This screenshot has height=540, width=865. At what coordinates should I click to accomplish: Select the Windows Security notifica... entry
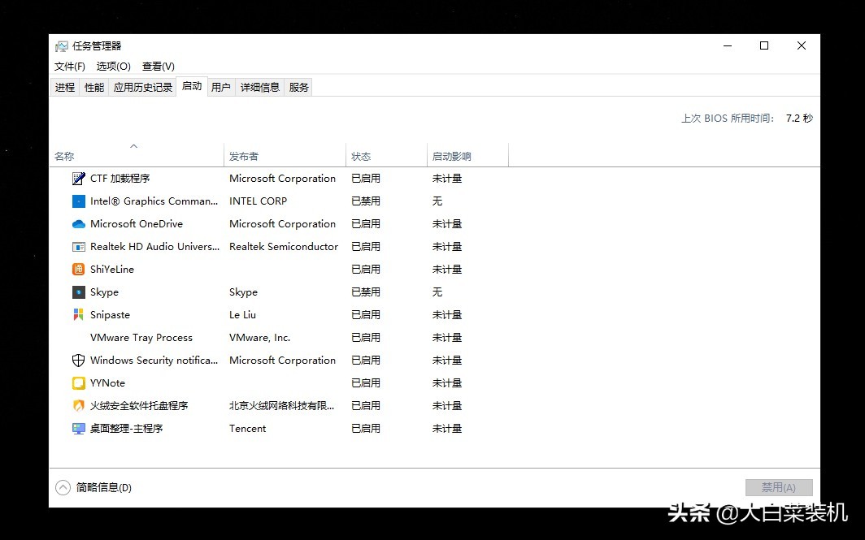tap(154, 361)
